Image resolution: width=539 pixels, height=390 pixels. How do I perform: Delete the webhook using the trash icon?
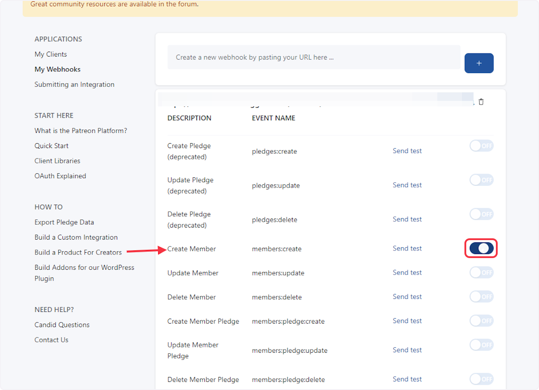(x=481, y=101)
